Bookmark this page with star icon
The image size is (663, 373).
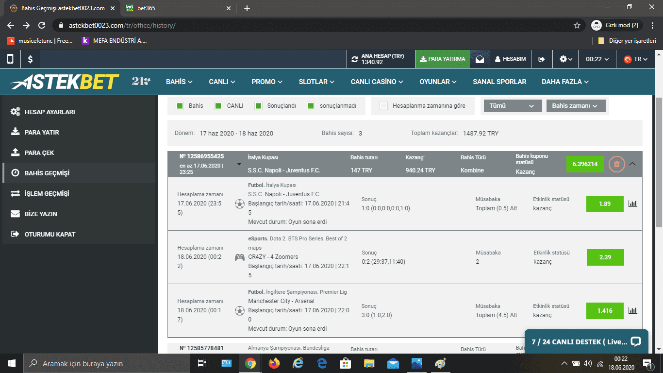577,25
